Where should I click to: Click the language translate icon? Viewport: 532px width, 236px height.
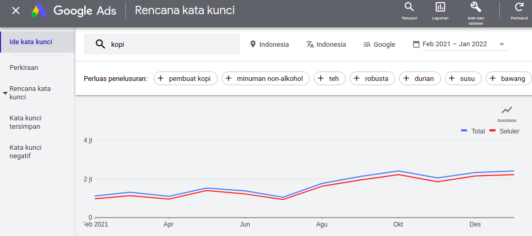310,44
